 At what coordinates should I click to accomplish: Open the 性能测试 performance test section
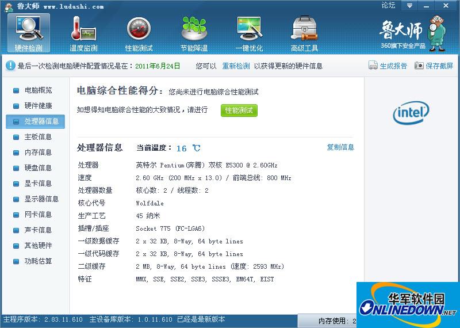point(139,33)
